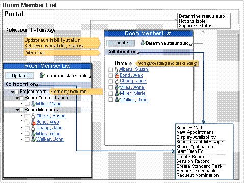Tick the checkbox for Chang, Jane in right list
This screenshot has width=244, height=183.
[111, 81]
